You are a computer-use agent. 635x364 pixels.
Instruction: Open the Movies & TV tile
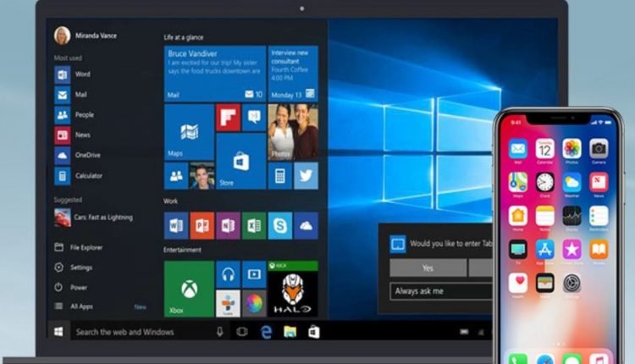coord(254,274)
